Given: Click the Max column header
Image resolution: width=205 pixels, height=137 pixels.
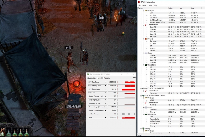Looking at the screenshot, I should (x=196, y=8).
